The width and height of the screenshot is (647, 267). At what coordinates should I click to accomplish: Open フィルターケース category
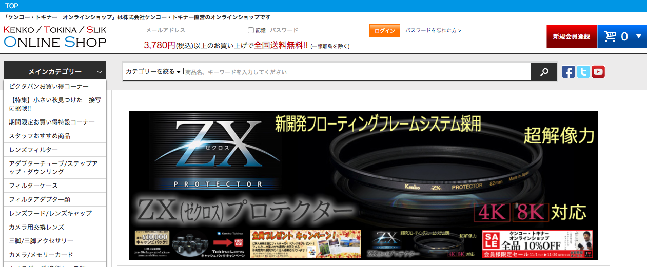click(x=55, y=186)
